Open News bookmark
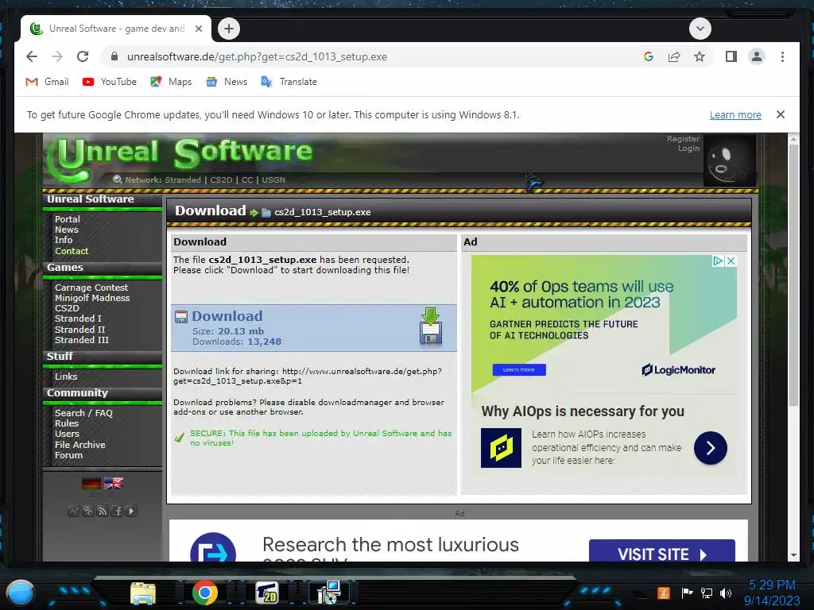 227,82
